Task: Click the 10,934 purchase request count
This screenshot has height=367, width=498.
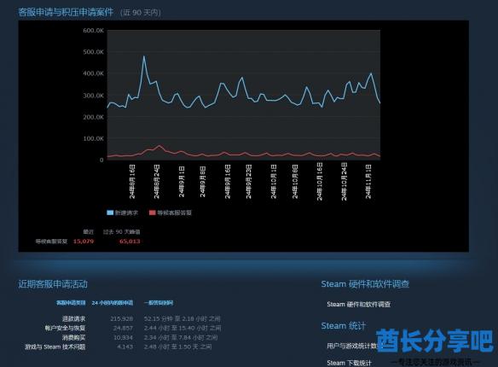Action: pyautogui.click(x=124, y=337)
